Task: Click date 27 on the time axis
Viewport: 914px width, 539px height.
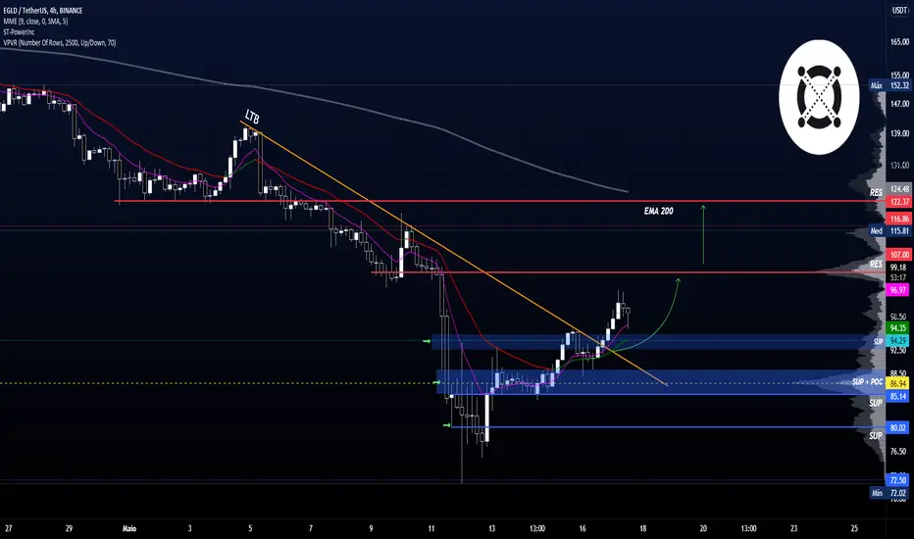Action: pyautogui.click(x=8, y=528)
